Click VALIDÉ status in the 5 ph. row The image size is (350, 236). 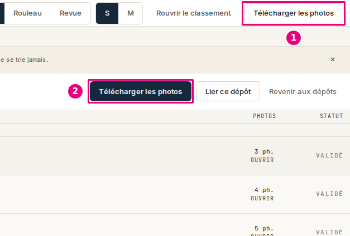pos(329,232)
